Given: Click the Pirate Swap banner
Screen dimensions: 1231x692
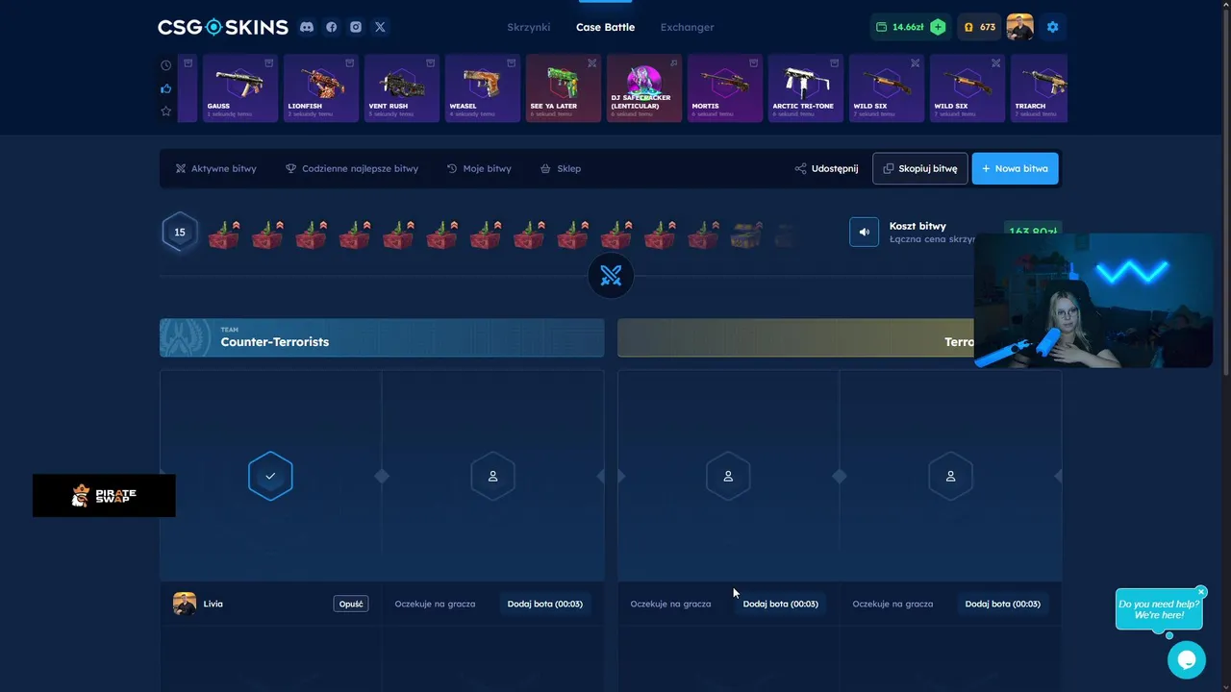Looking at the screenshot, I should 104,496.
